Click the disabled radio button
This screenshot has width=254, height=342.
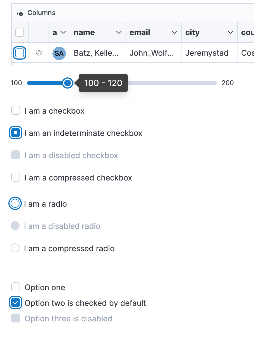[x=15, y=226]
